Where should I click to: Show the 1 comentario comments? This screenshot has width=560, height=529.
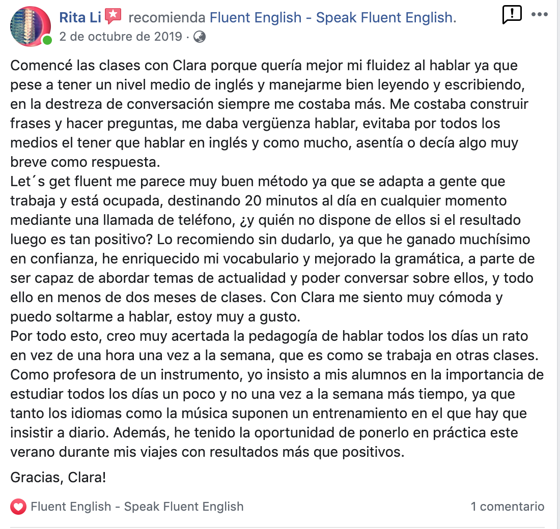[508, 507]
